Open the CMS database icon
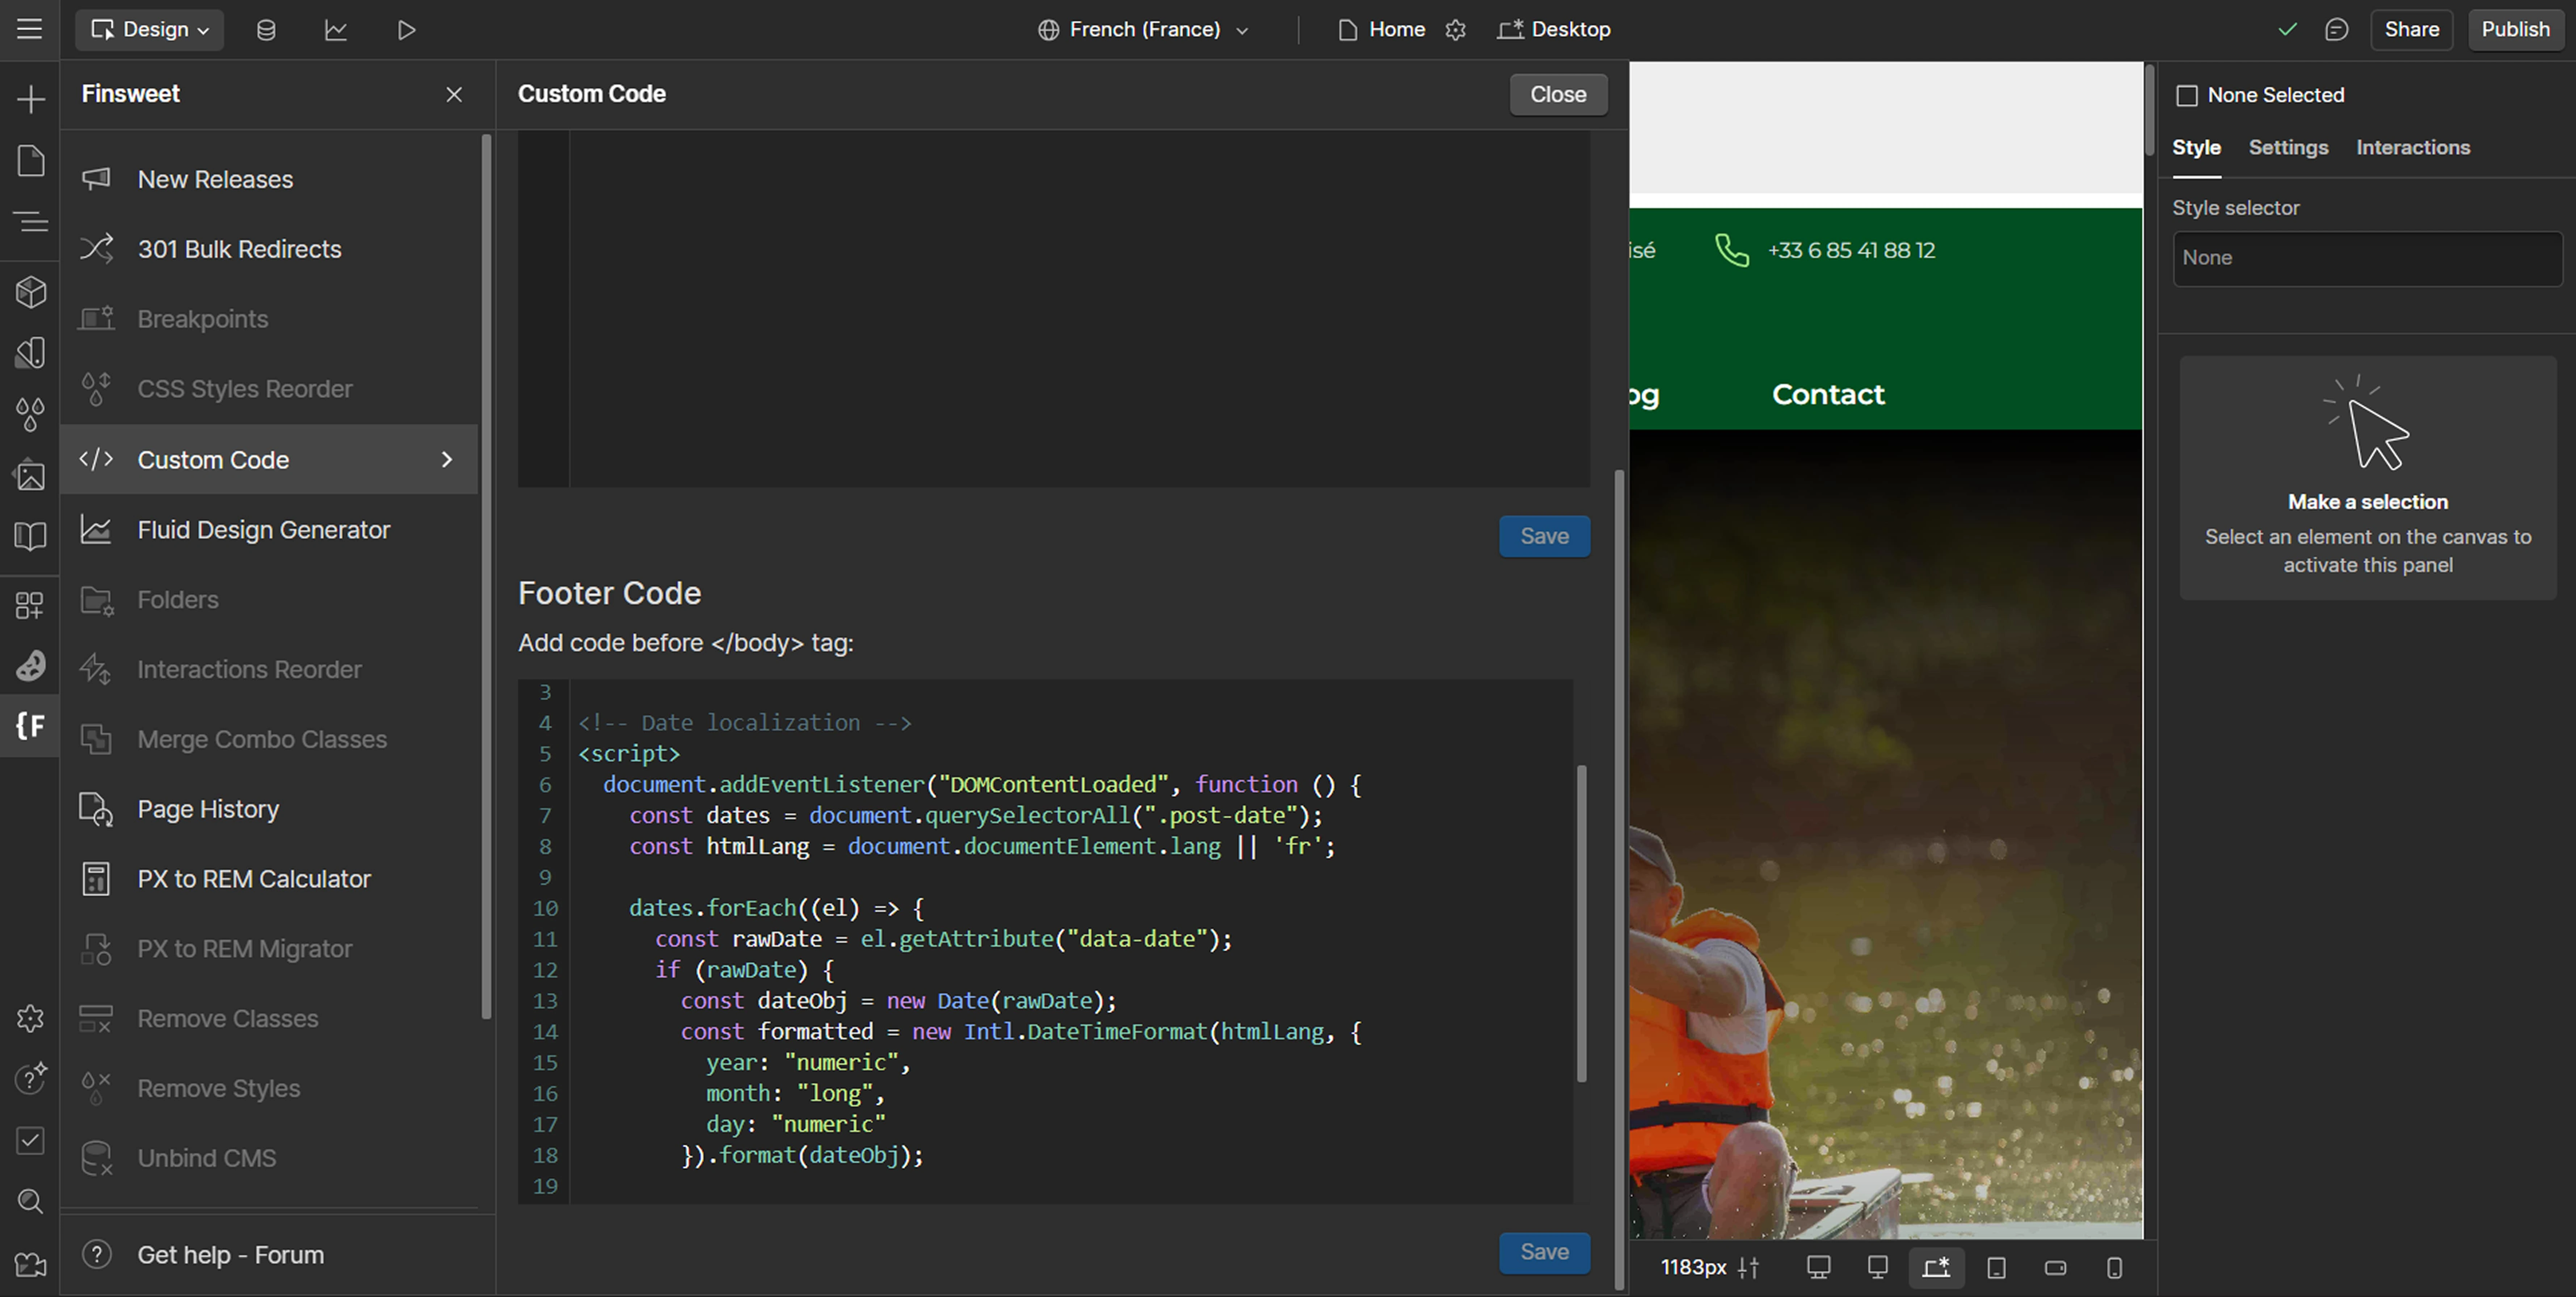This screenshot has height=1297, width=2576. coord(266,30)
